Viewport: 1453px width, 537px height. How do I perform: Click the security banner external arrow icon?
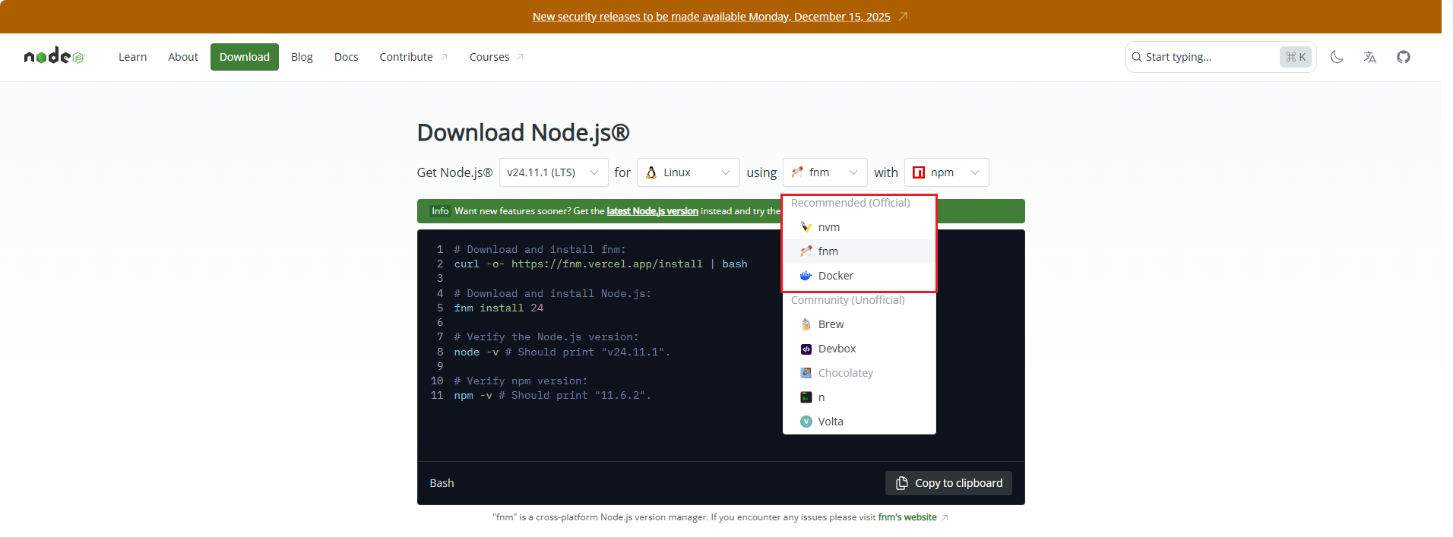click(903, 17)
